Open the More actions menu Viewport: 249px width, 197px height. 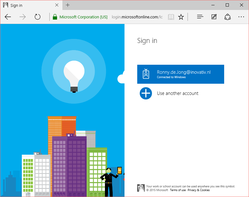[x=241, y=17]
